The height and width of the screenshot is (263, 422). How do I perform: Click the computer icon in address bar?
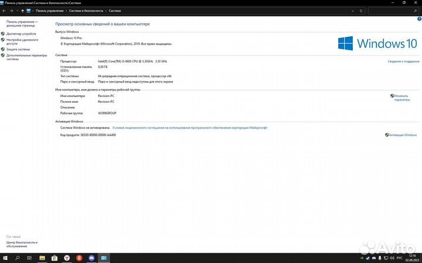click(x=29, y=11)
